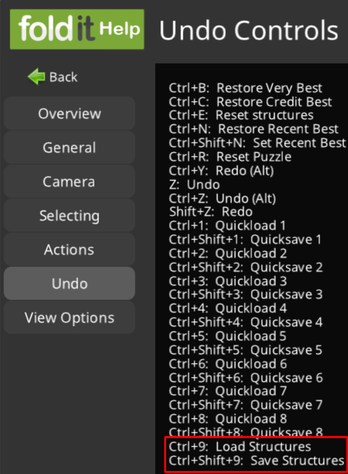Click the Quicksave 5 shortcut entry

coord(246,350)
